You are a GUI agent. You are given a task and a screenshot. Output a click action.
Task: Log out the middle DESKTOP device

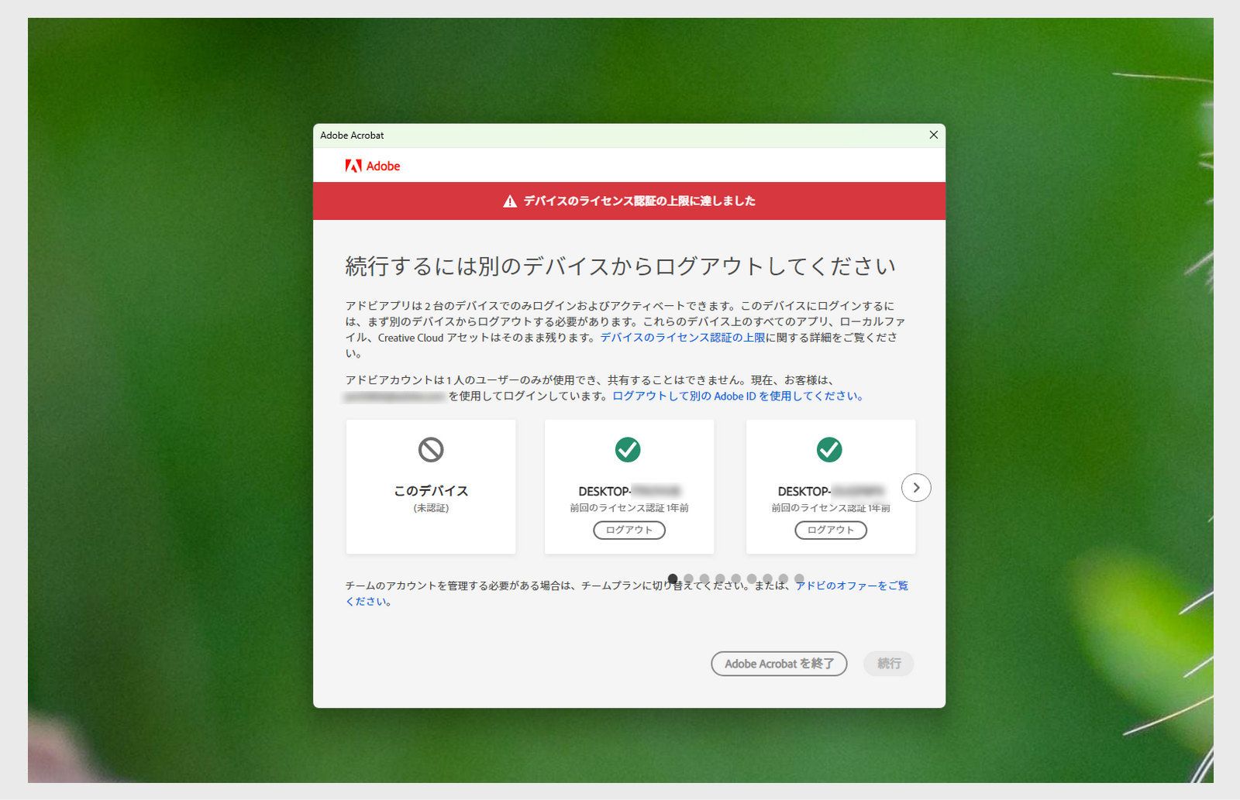pyautogui.click(x=629, y=530)
